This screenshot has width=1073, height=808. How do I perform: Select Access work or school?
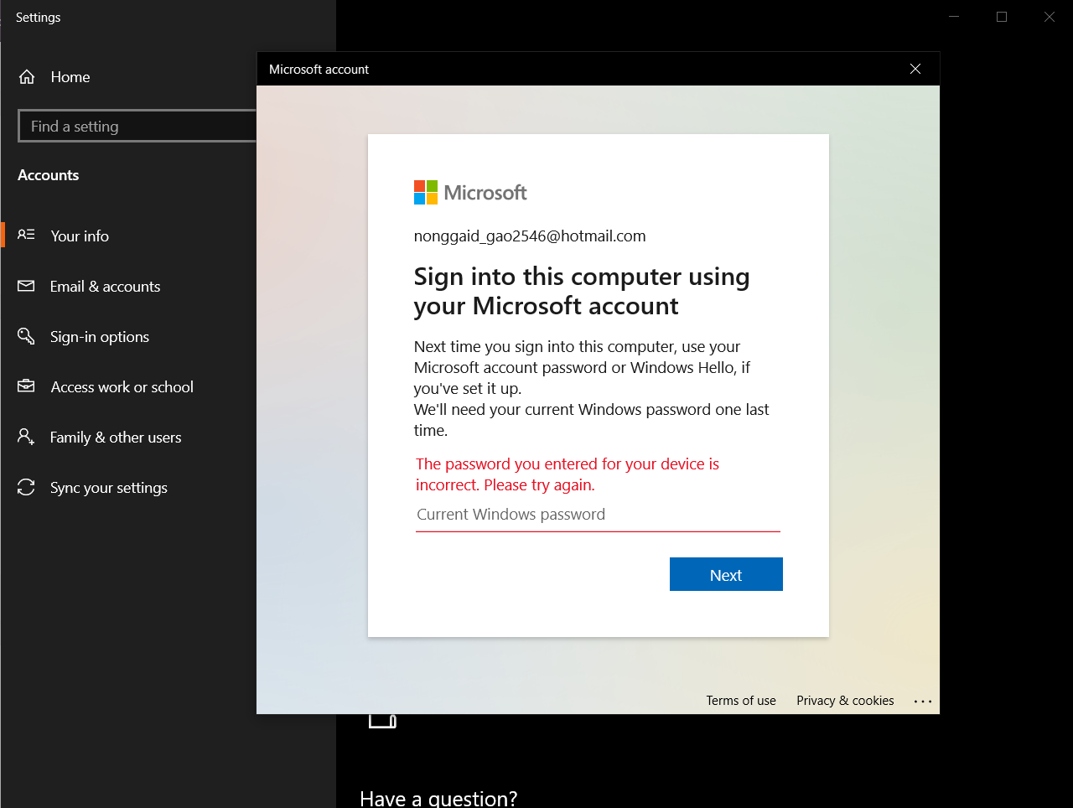click(122, 387)
